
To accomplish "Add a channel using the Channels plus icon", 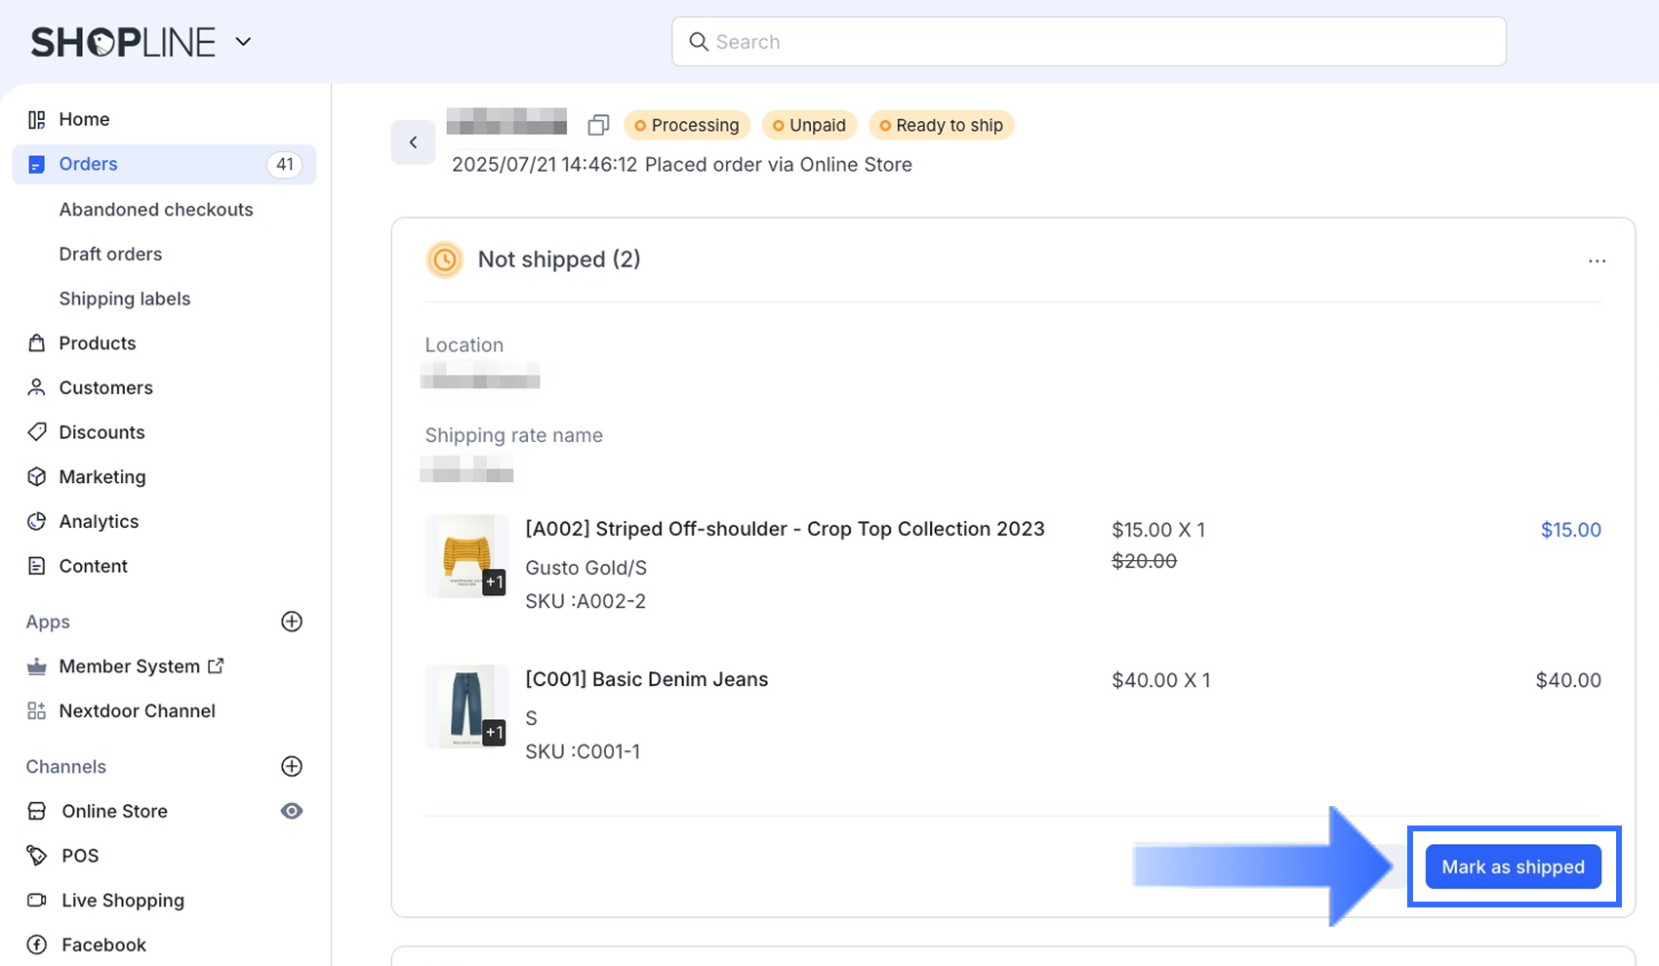I will click(291, 766).
